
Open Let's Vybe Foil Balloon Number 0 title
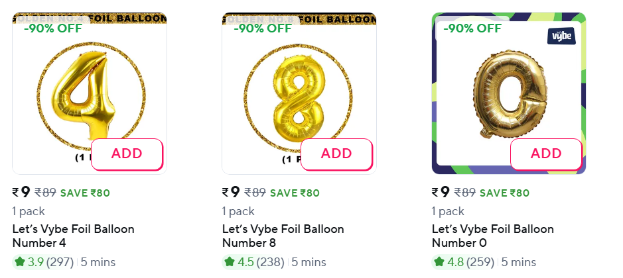492,236
